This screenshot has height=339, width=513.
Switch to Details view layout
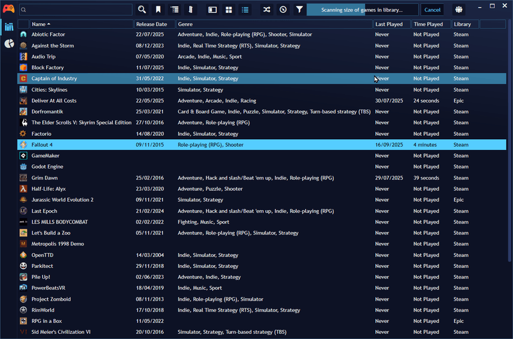[212, 10]
